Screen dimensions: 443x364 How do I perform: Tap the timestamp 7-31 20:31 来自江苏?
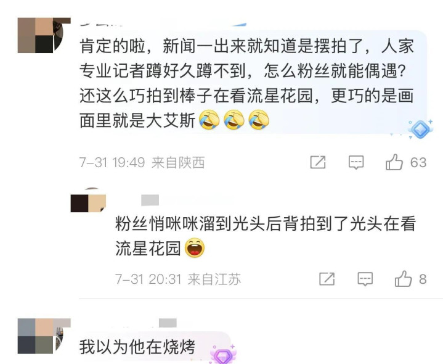pos(178,279)
